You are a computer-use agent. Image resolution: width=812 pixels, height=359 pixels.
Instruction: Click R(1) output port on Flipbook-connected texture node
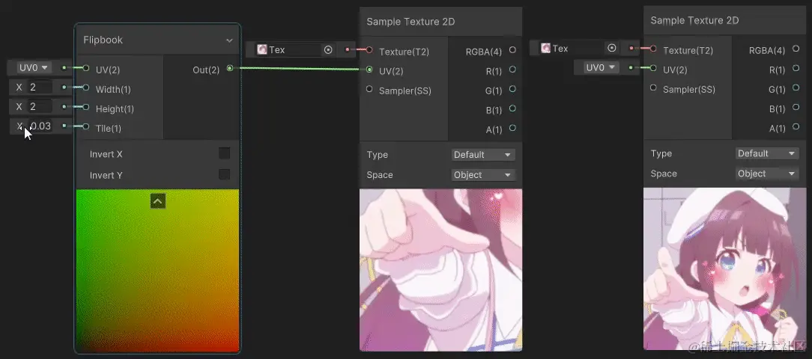point(512,70)
